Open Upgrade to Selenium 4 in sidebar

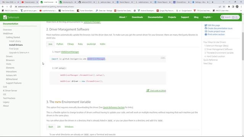click(x=19, y=53)
